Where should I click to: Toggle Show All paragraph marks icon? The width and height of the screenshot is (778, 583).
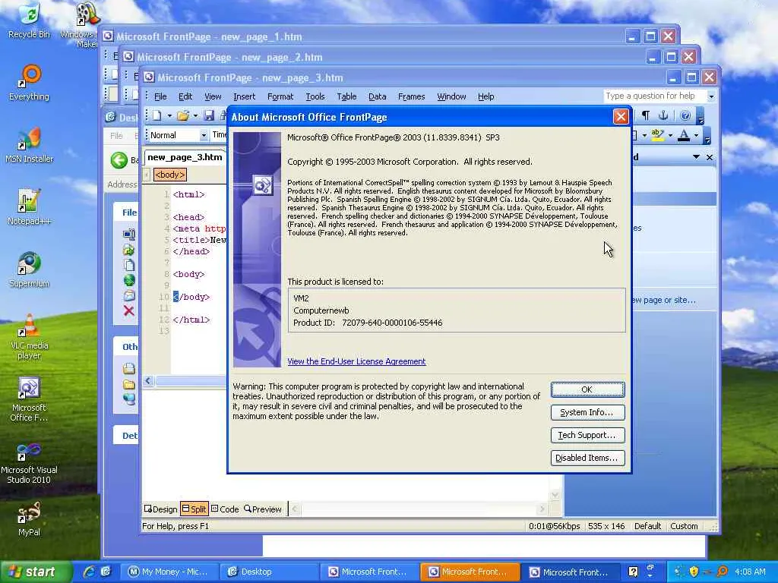coord(646,115)
